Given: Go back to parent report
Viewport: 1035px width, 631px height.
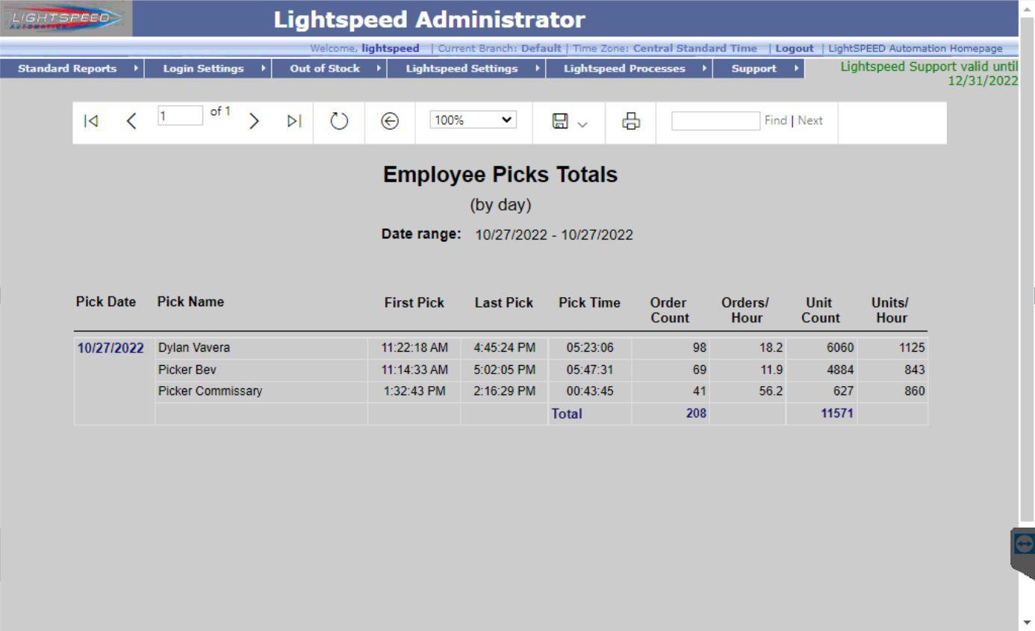Looking at the screenshot, I should 390,121.
